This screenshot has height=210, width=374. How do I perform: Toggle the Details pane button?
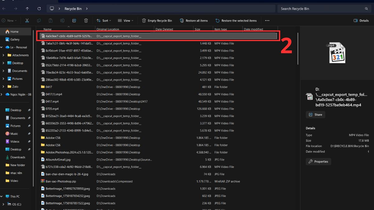tap(361, 21)
